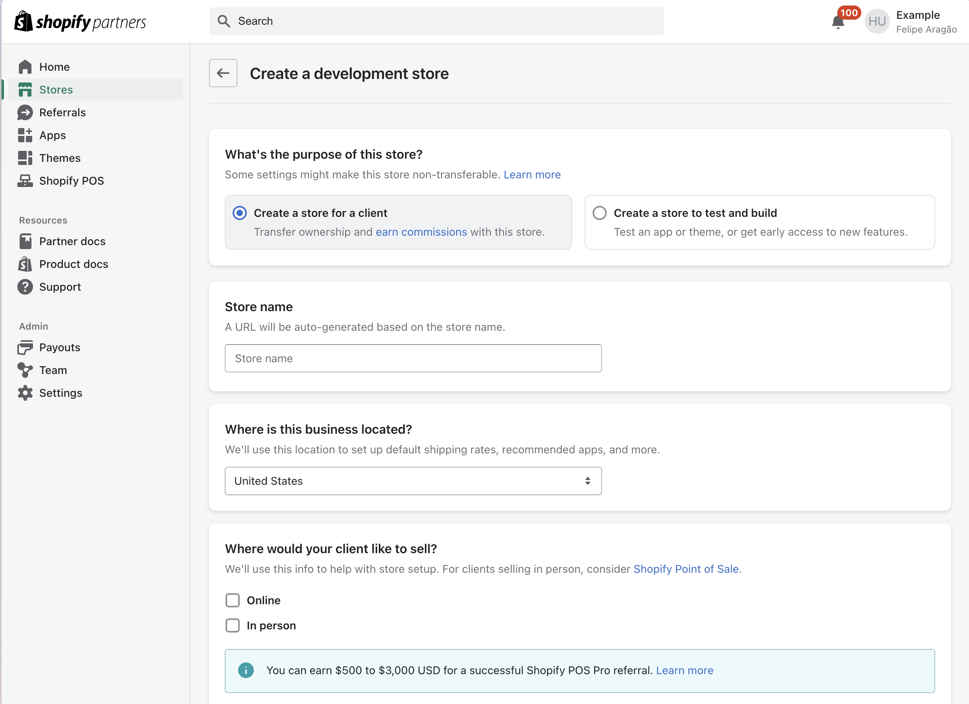The height and width of the screenshot is (704, 969).
Task: Open the United States country dropdown
Action: pos(413,481)
